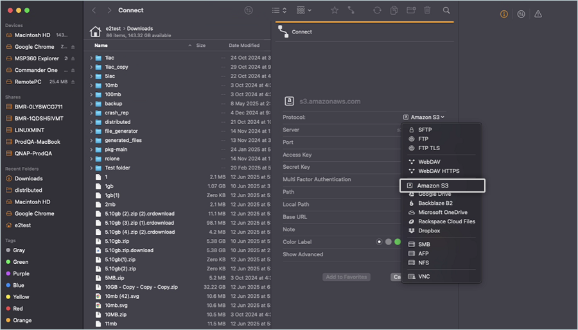Screen dimensions: 578x330
Task: Pick Dropbox from the protocol menu
Action: [x=429, y=230]
